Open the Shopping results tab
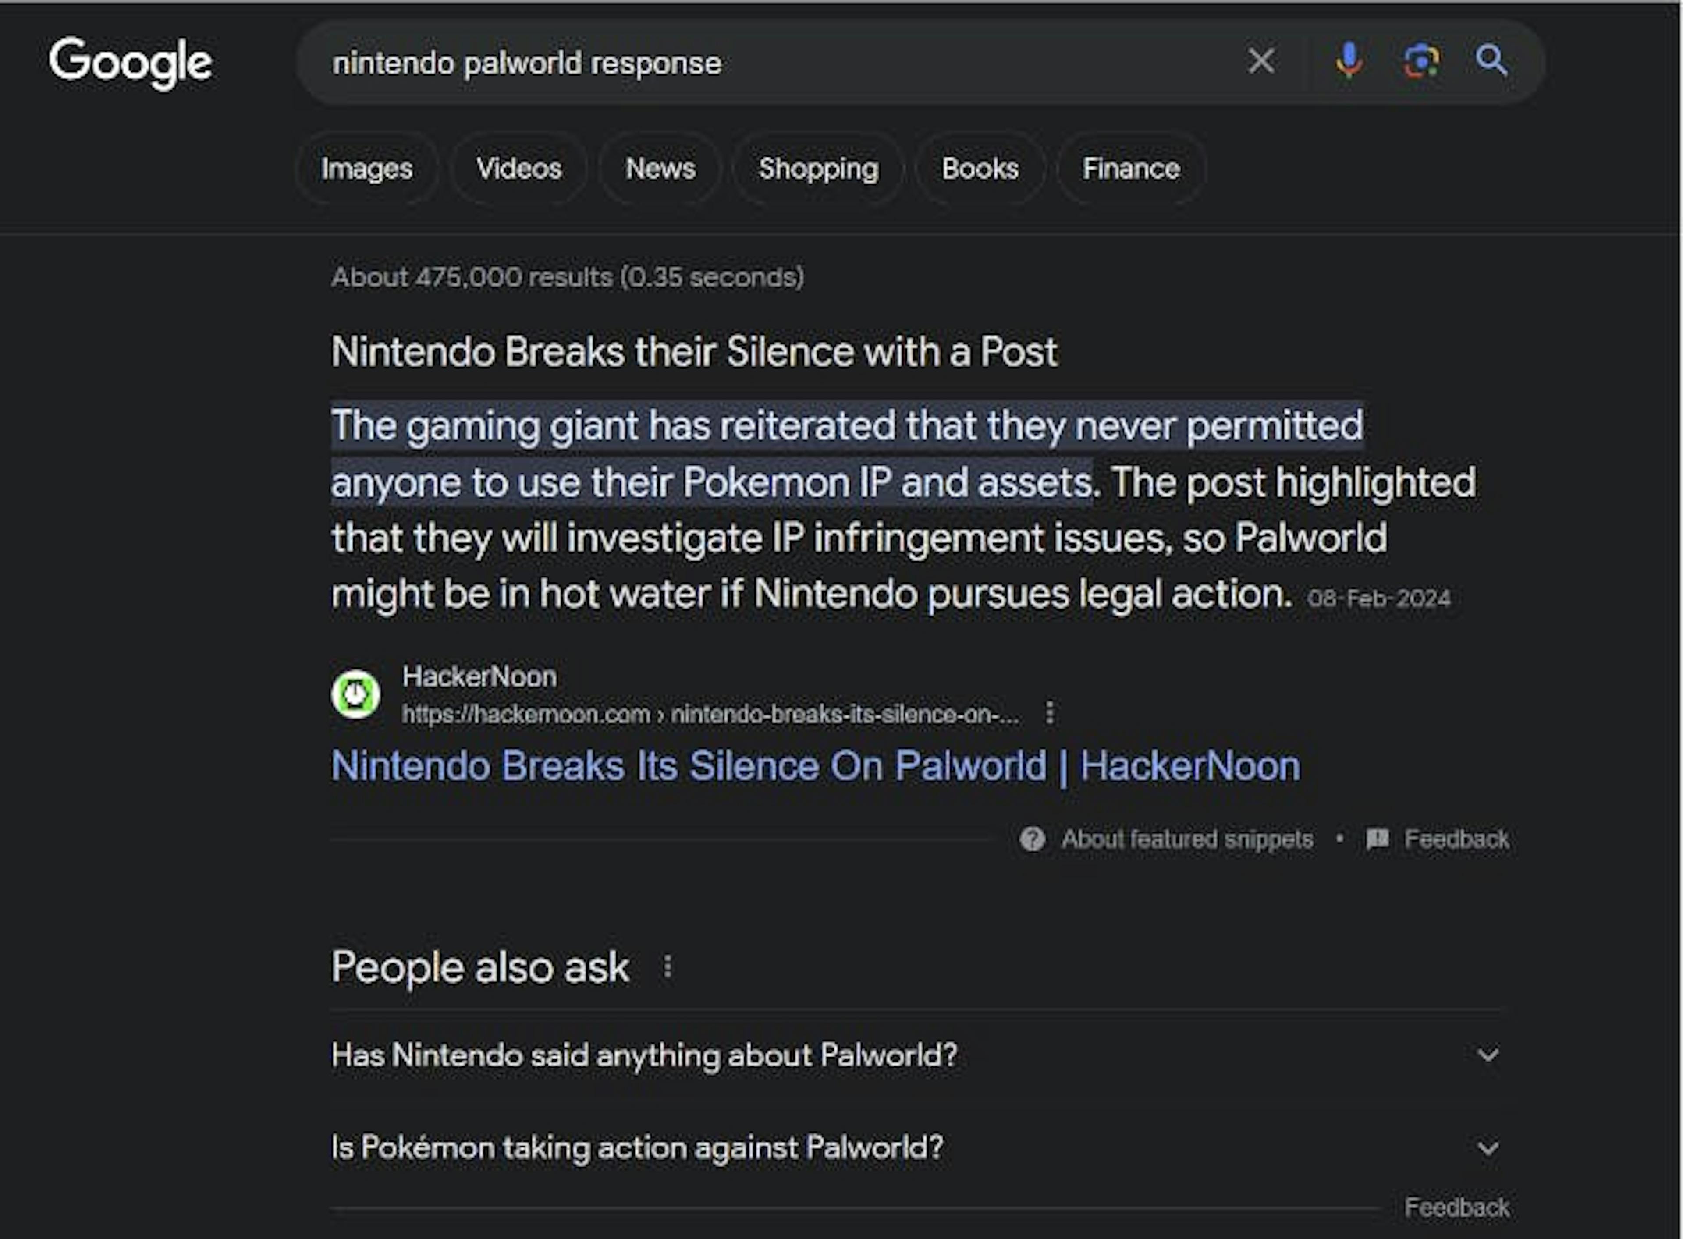This screenshot has height=1239, width=1683. (819, 169)
